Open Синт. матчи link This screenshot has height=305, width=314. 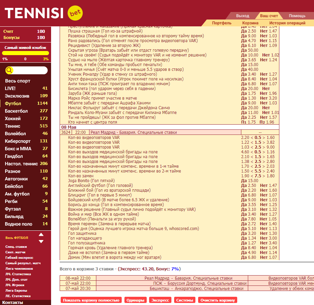click(x=15, y=252)
